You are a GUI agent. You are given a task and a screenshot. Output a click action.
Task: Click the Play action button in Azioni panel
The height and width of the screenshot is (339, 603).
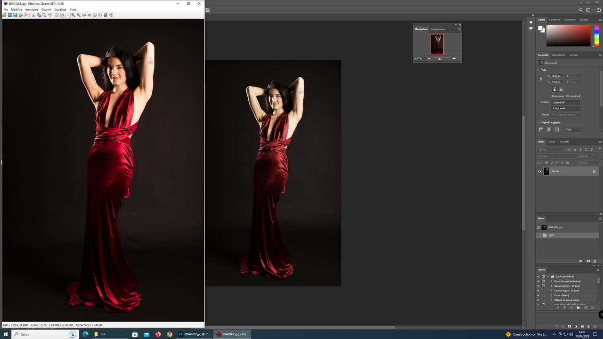click(x=571, y=307)
